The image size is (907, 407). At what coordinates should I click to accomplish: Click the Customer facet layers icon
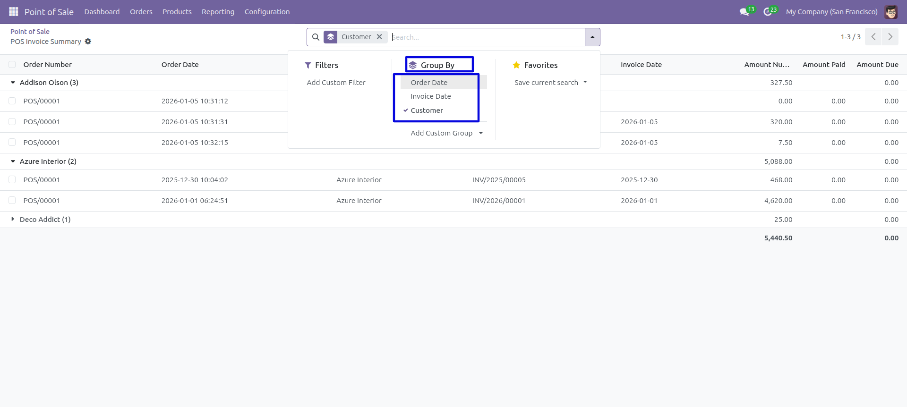331,37
